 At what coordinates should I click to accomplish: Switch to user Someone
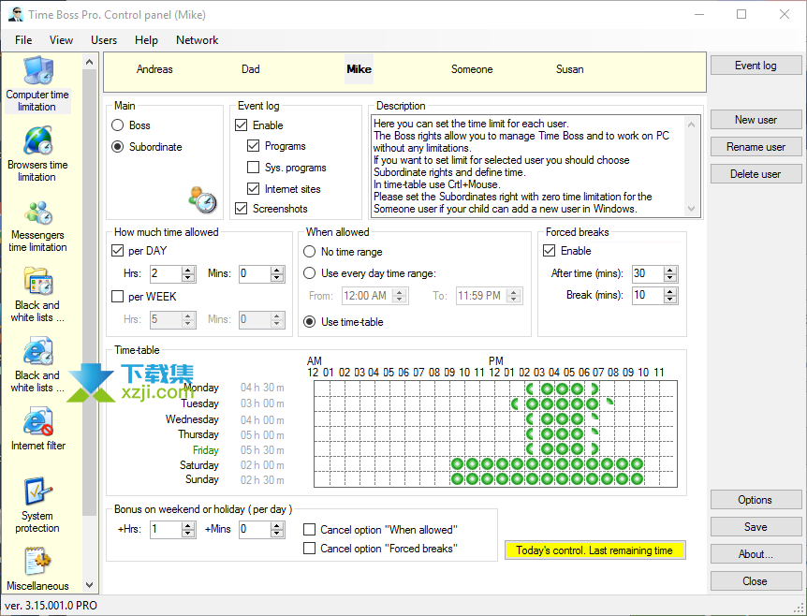[x=472, y=69]
